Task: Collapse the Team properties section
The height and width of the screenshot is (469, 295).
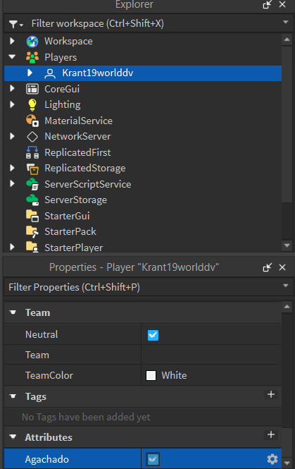Action: [13, 312]
